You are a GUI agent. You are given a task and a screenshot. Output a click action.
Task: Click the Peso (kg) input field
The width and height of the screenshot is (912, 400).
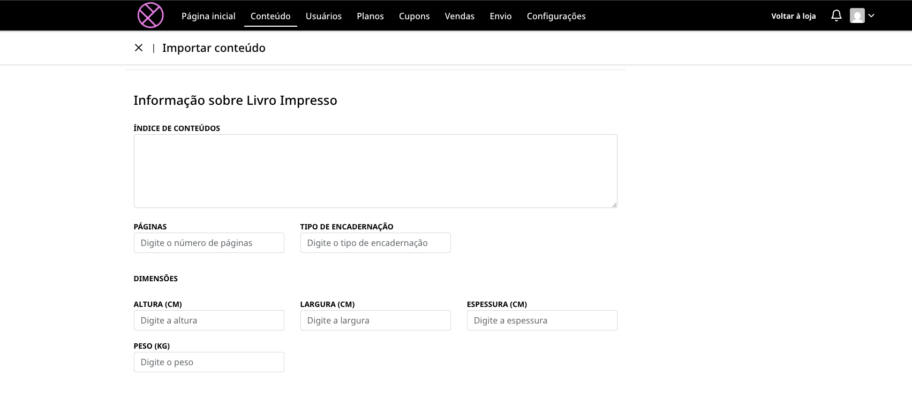(x=209, y=362)
